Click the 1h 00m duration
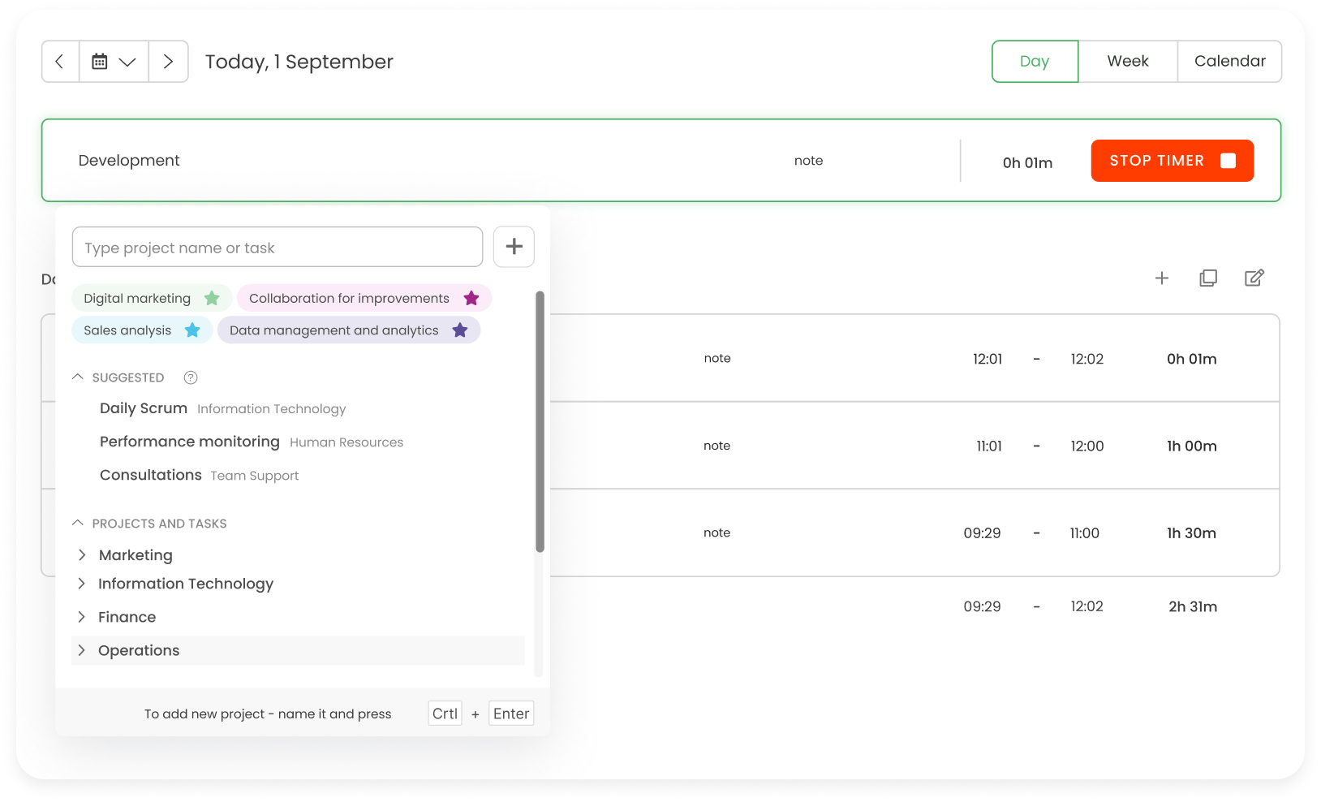Image resolution: width=1321 pixels, height=802 pixels. (1192, 446)
